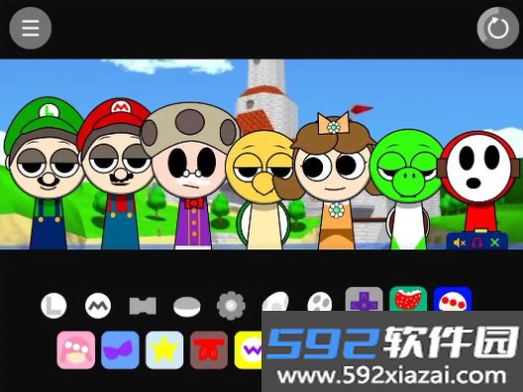Select the gray bow tie icon
Screen dimensions: 523x392
point(143,306)
